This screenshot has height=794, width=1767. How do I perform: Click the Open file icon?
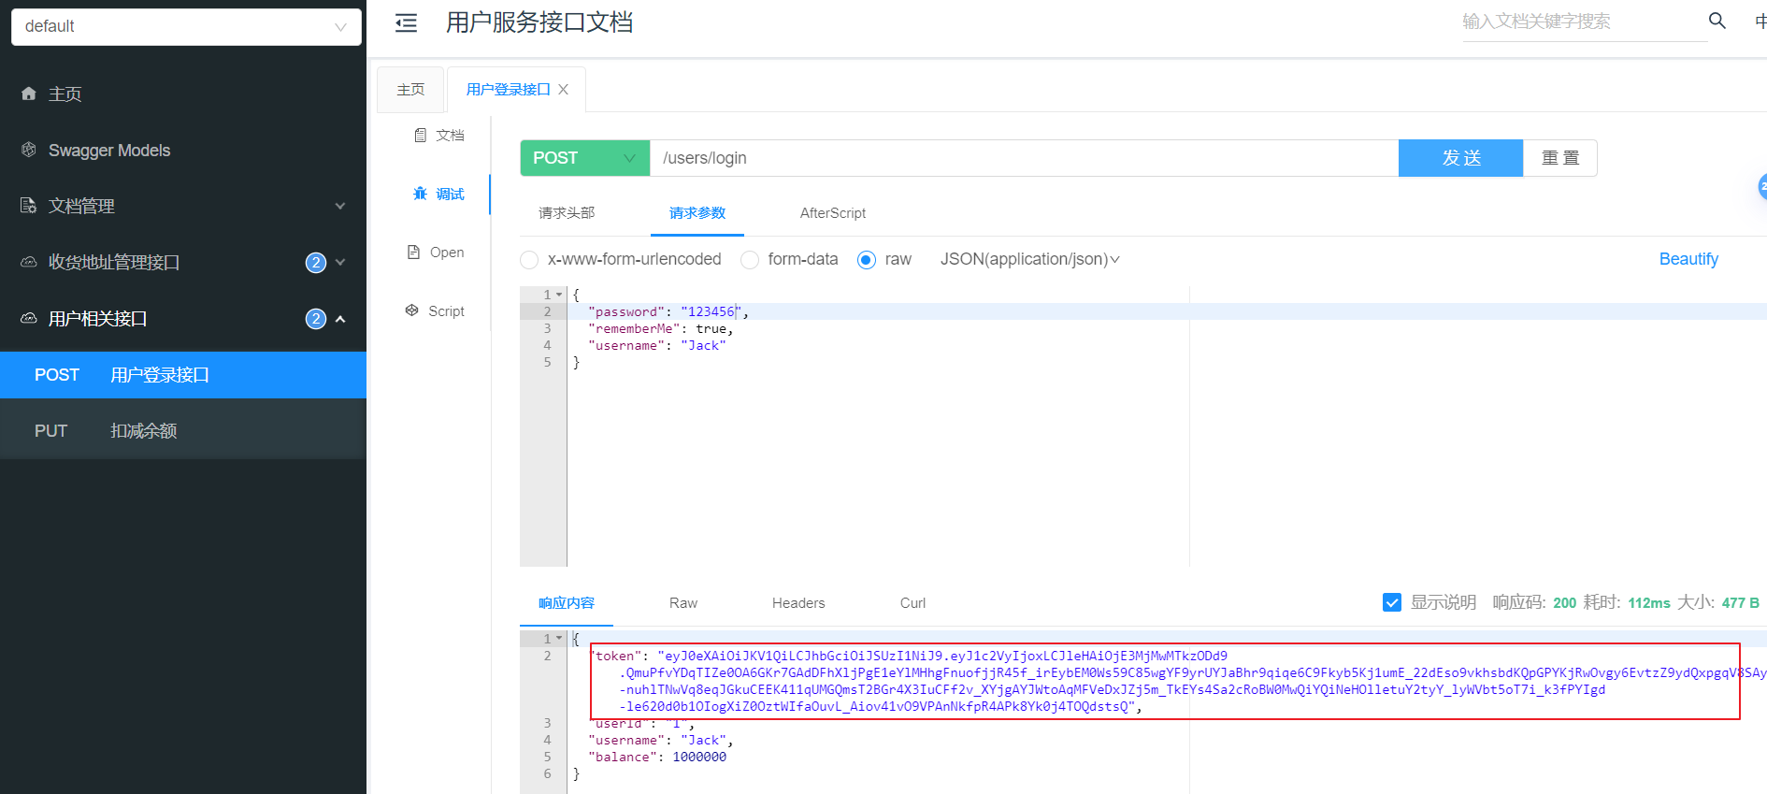(x=413, y=252)
